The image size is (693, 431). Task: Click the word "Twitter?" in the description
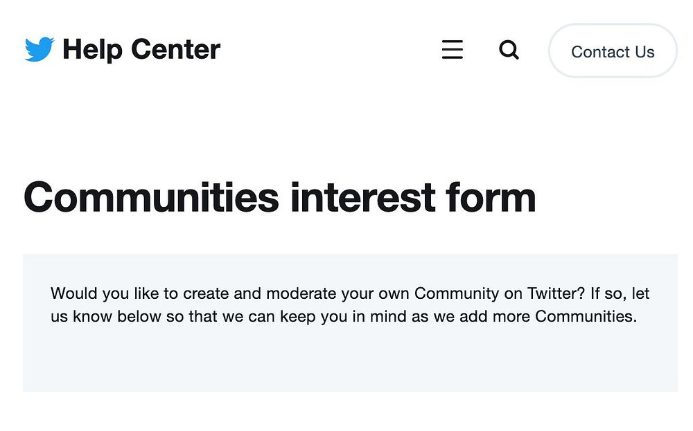pyautogui.click(x=555, y=293)
